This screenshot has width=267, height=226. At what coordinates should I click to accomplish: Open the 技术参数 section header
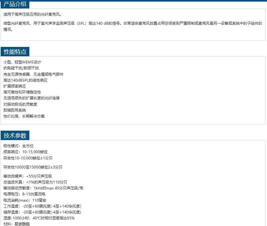click(x=15, y=136)
